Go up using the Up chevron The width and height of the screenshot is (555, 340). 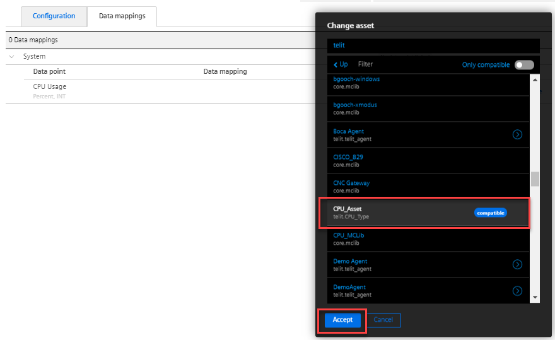coord(341,64)
